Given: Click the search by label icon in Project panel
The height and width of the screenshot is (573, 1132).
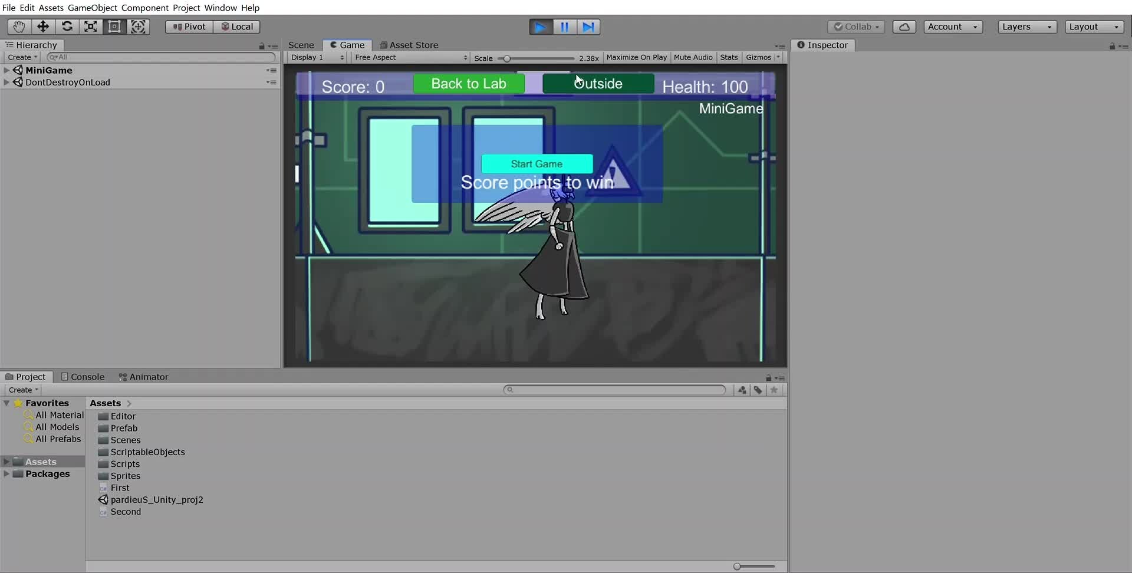Looking at the screenshot, I should click(758, 390).
